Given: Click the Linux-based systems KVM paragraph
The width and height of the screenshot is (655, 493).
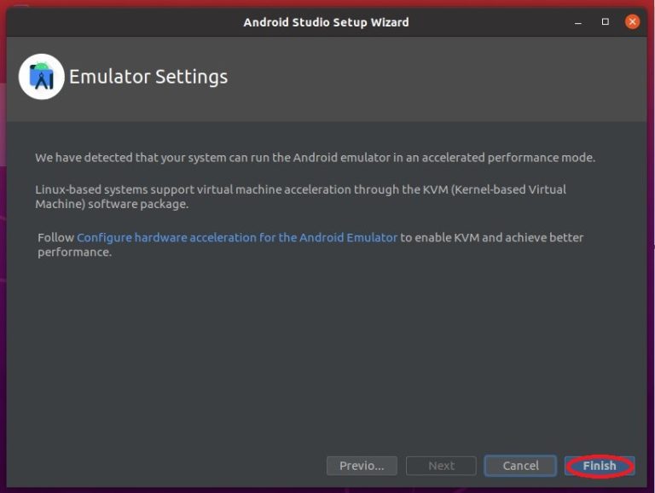Looking at the screenshot, I should (x=300, y=196).
